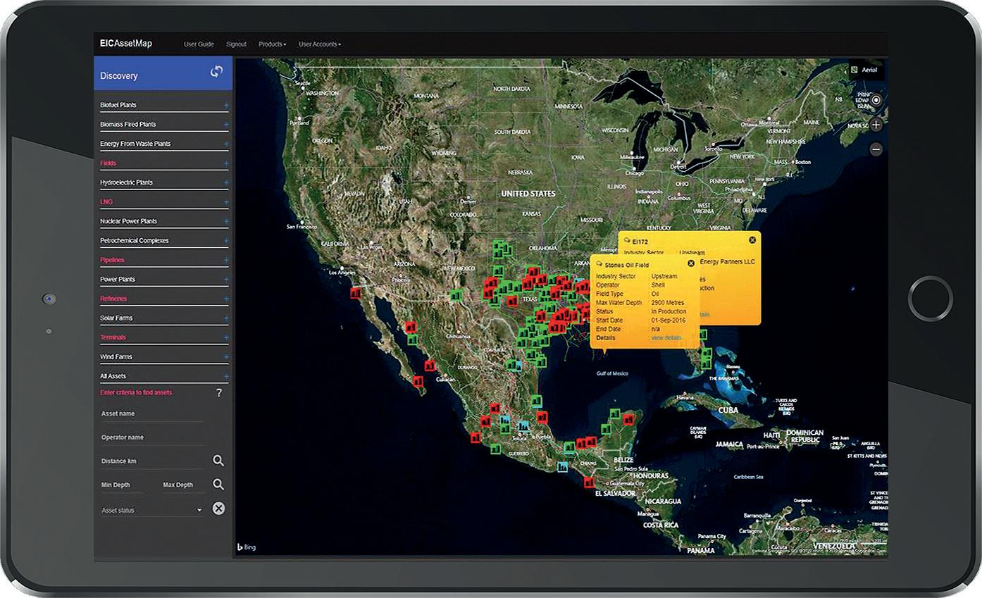982x598 pixels.
Task: Click the "01-Sep-2016" start date value
Action: pos(669,320)
